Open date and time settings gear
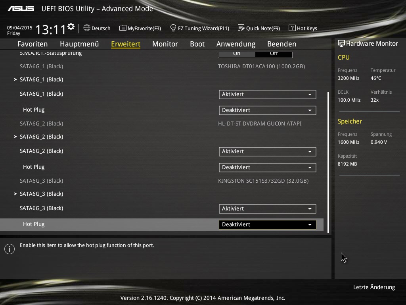 71,27
